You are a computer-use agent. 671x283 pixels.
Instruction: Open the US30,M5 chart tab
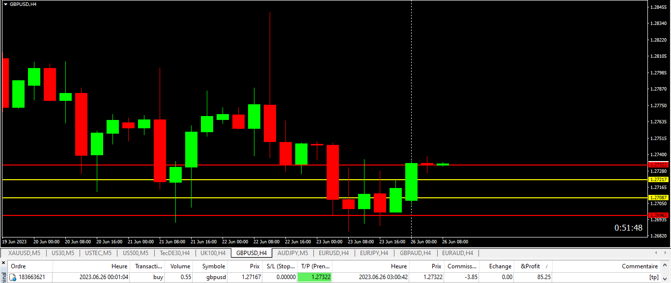pyautogui.click(x=63, y=253)
